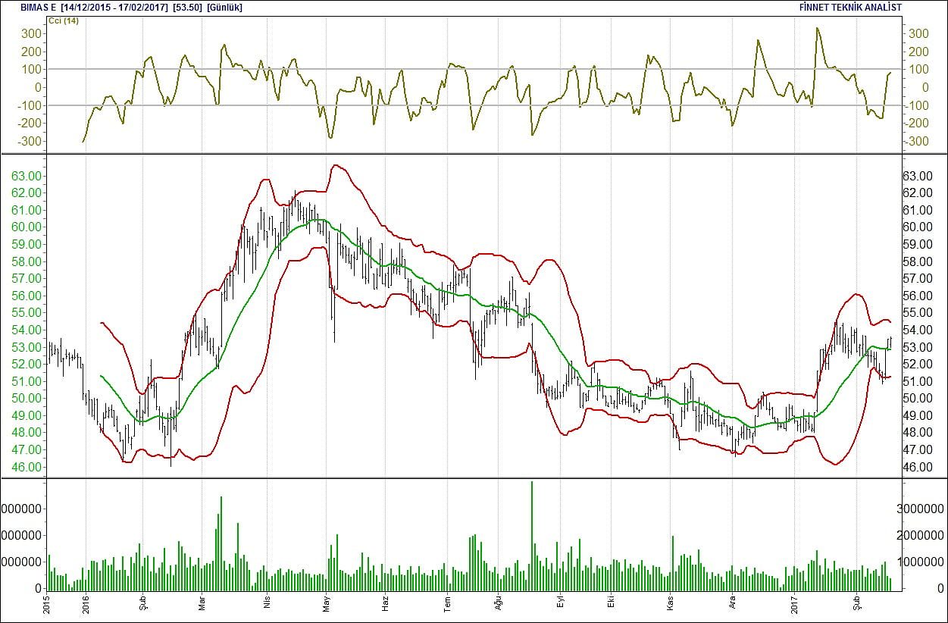Click '1000000' on the right volume axis
The image size is (948, 623).
pyautogui.click(x=921, y=562)
